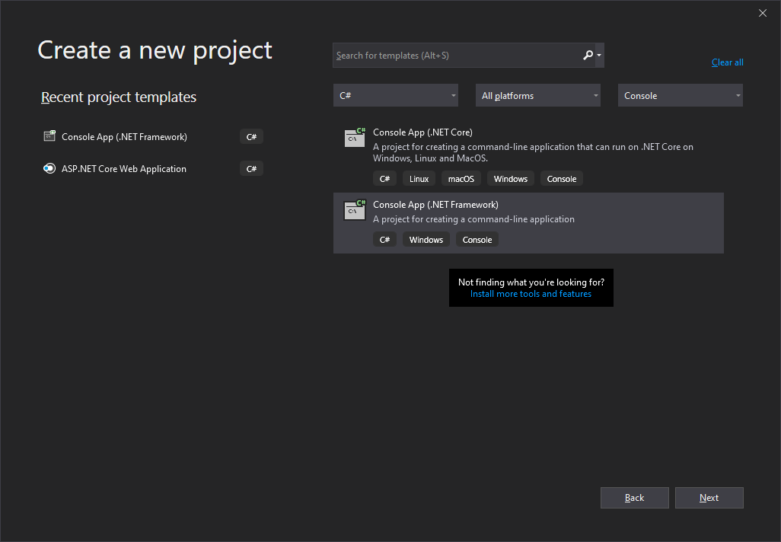Click the ASP.NET Core Web Application icon
This screenshot has height=542, width=781.
click(x=49, y=169)
